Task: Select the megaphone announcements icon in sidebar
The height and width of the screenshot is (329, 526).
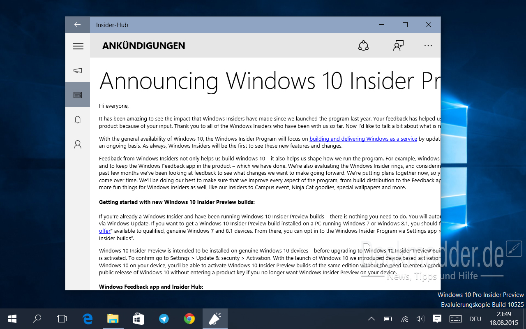Action: (x=78, y=70)
